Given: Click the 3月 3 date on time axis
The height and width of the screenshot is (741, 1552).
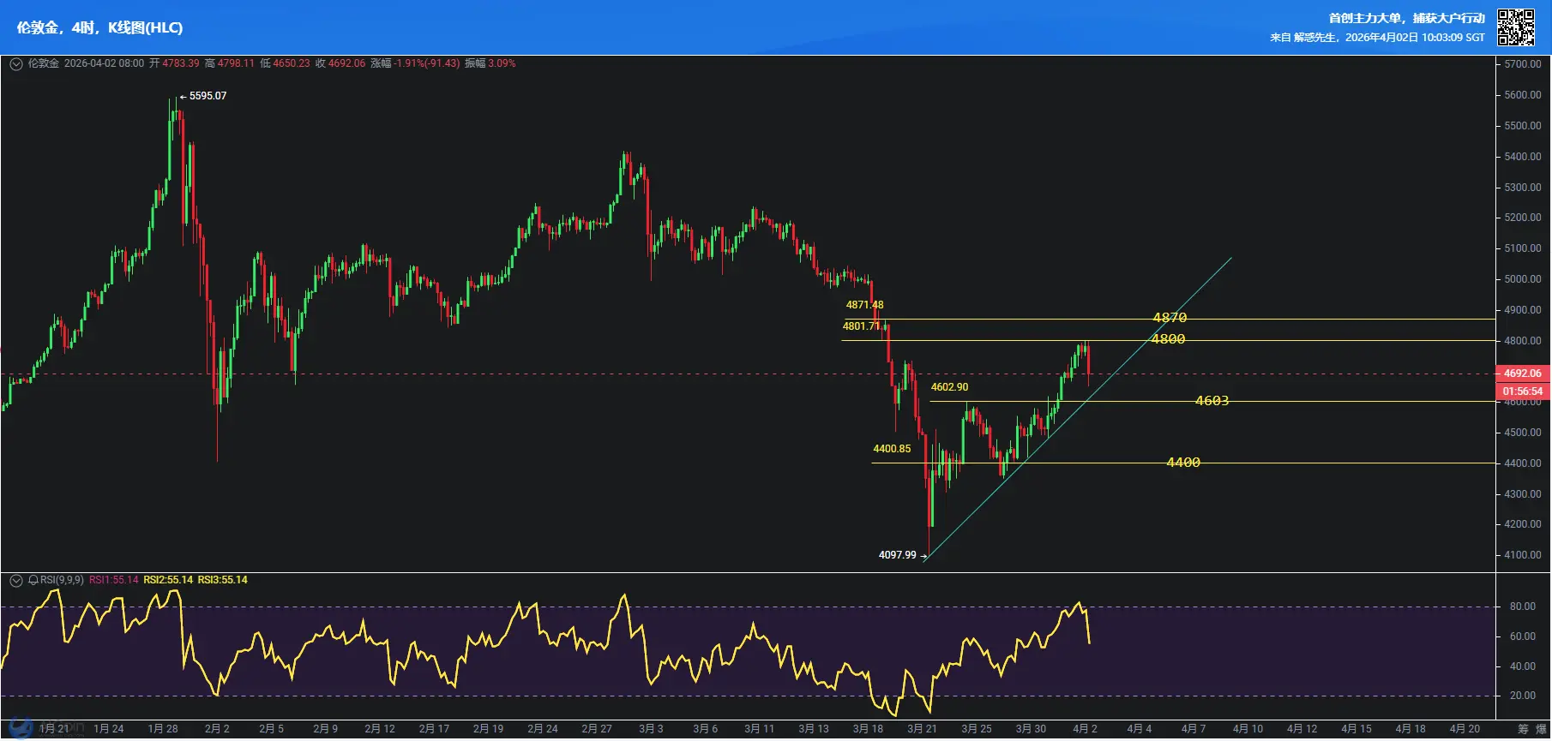Looking at the screenshot, I should pos(651,730).
